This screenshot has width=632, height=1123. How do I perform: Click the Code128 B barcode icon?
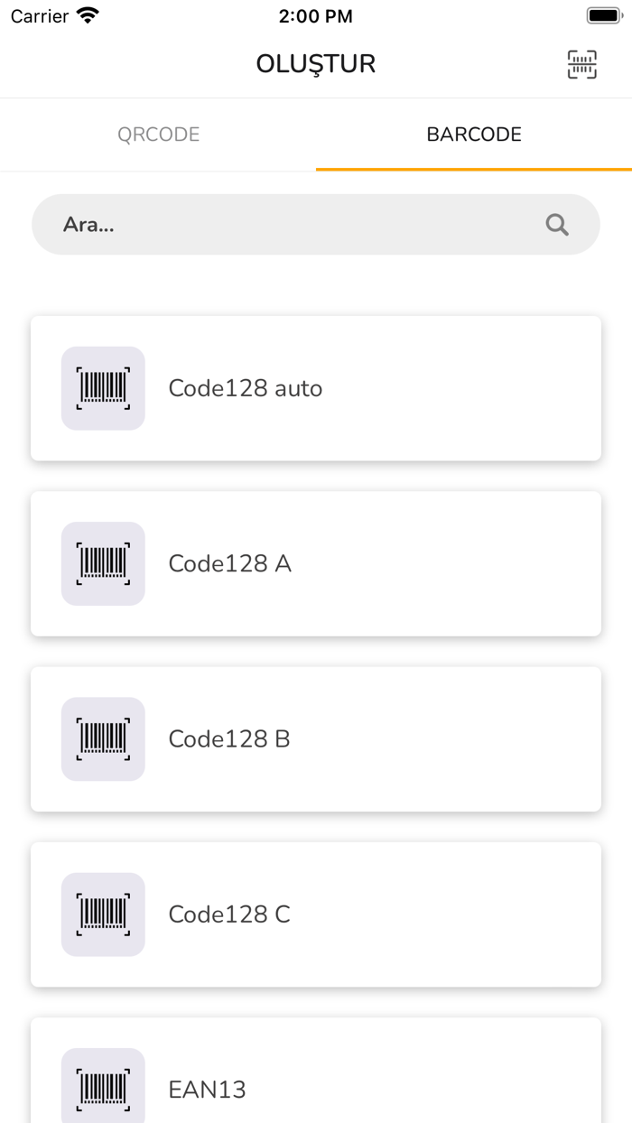point(103,738)
